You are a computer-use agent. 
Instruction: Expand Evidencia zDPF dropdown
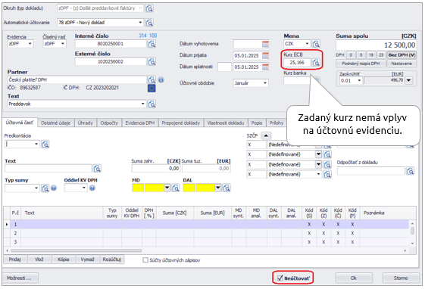(x=30, y=44)
